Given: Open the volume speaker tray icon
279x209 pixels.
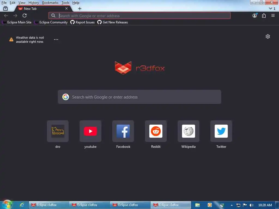Looking at the screenshot, I should tap(251, 205).
